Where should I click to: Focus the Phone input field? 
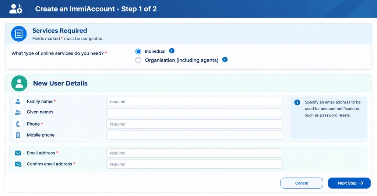(194, 124)
